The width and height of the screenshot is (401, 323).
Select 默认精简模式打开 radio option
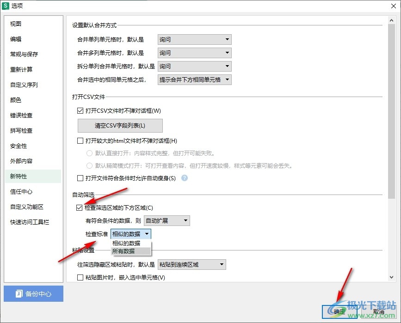(x=89, y=166)
